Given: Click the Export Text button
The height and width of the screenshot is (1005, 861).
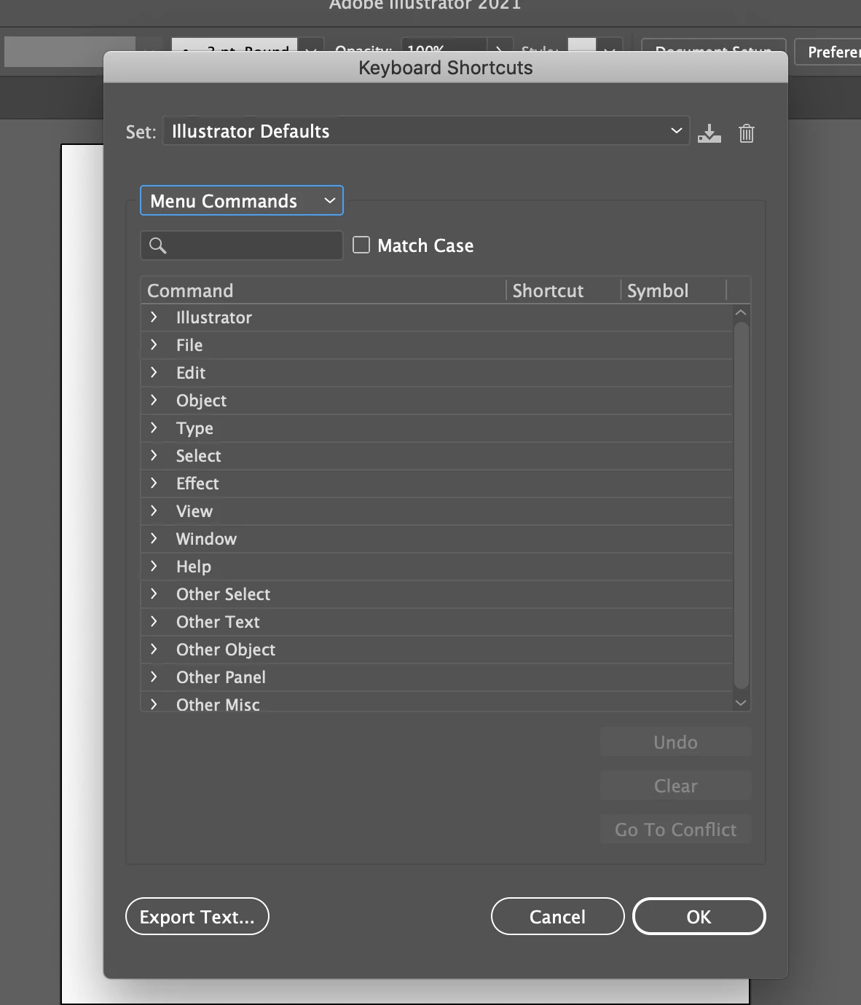Looking at the screenshot, I should tap(197, 916).
